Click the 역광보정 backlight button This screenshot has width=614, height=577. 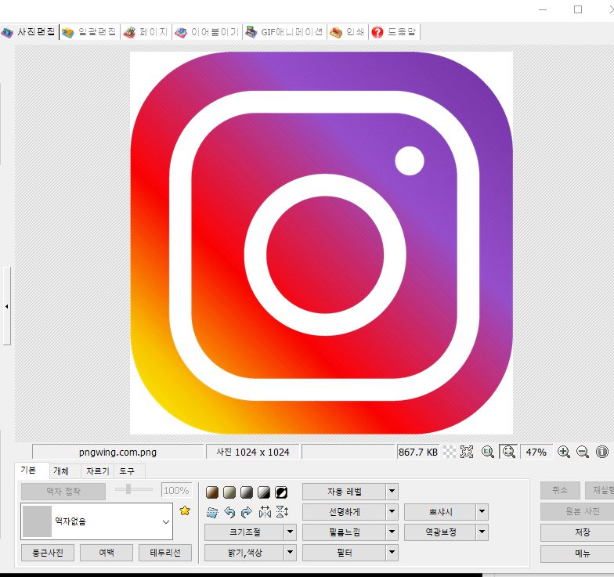click(440, 532)
